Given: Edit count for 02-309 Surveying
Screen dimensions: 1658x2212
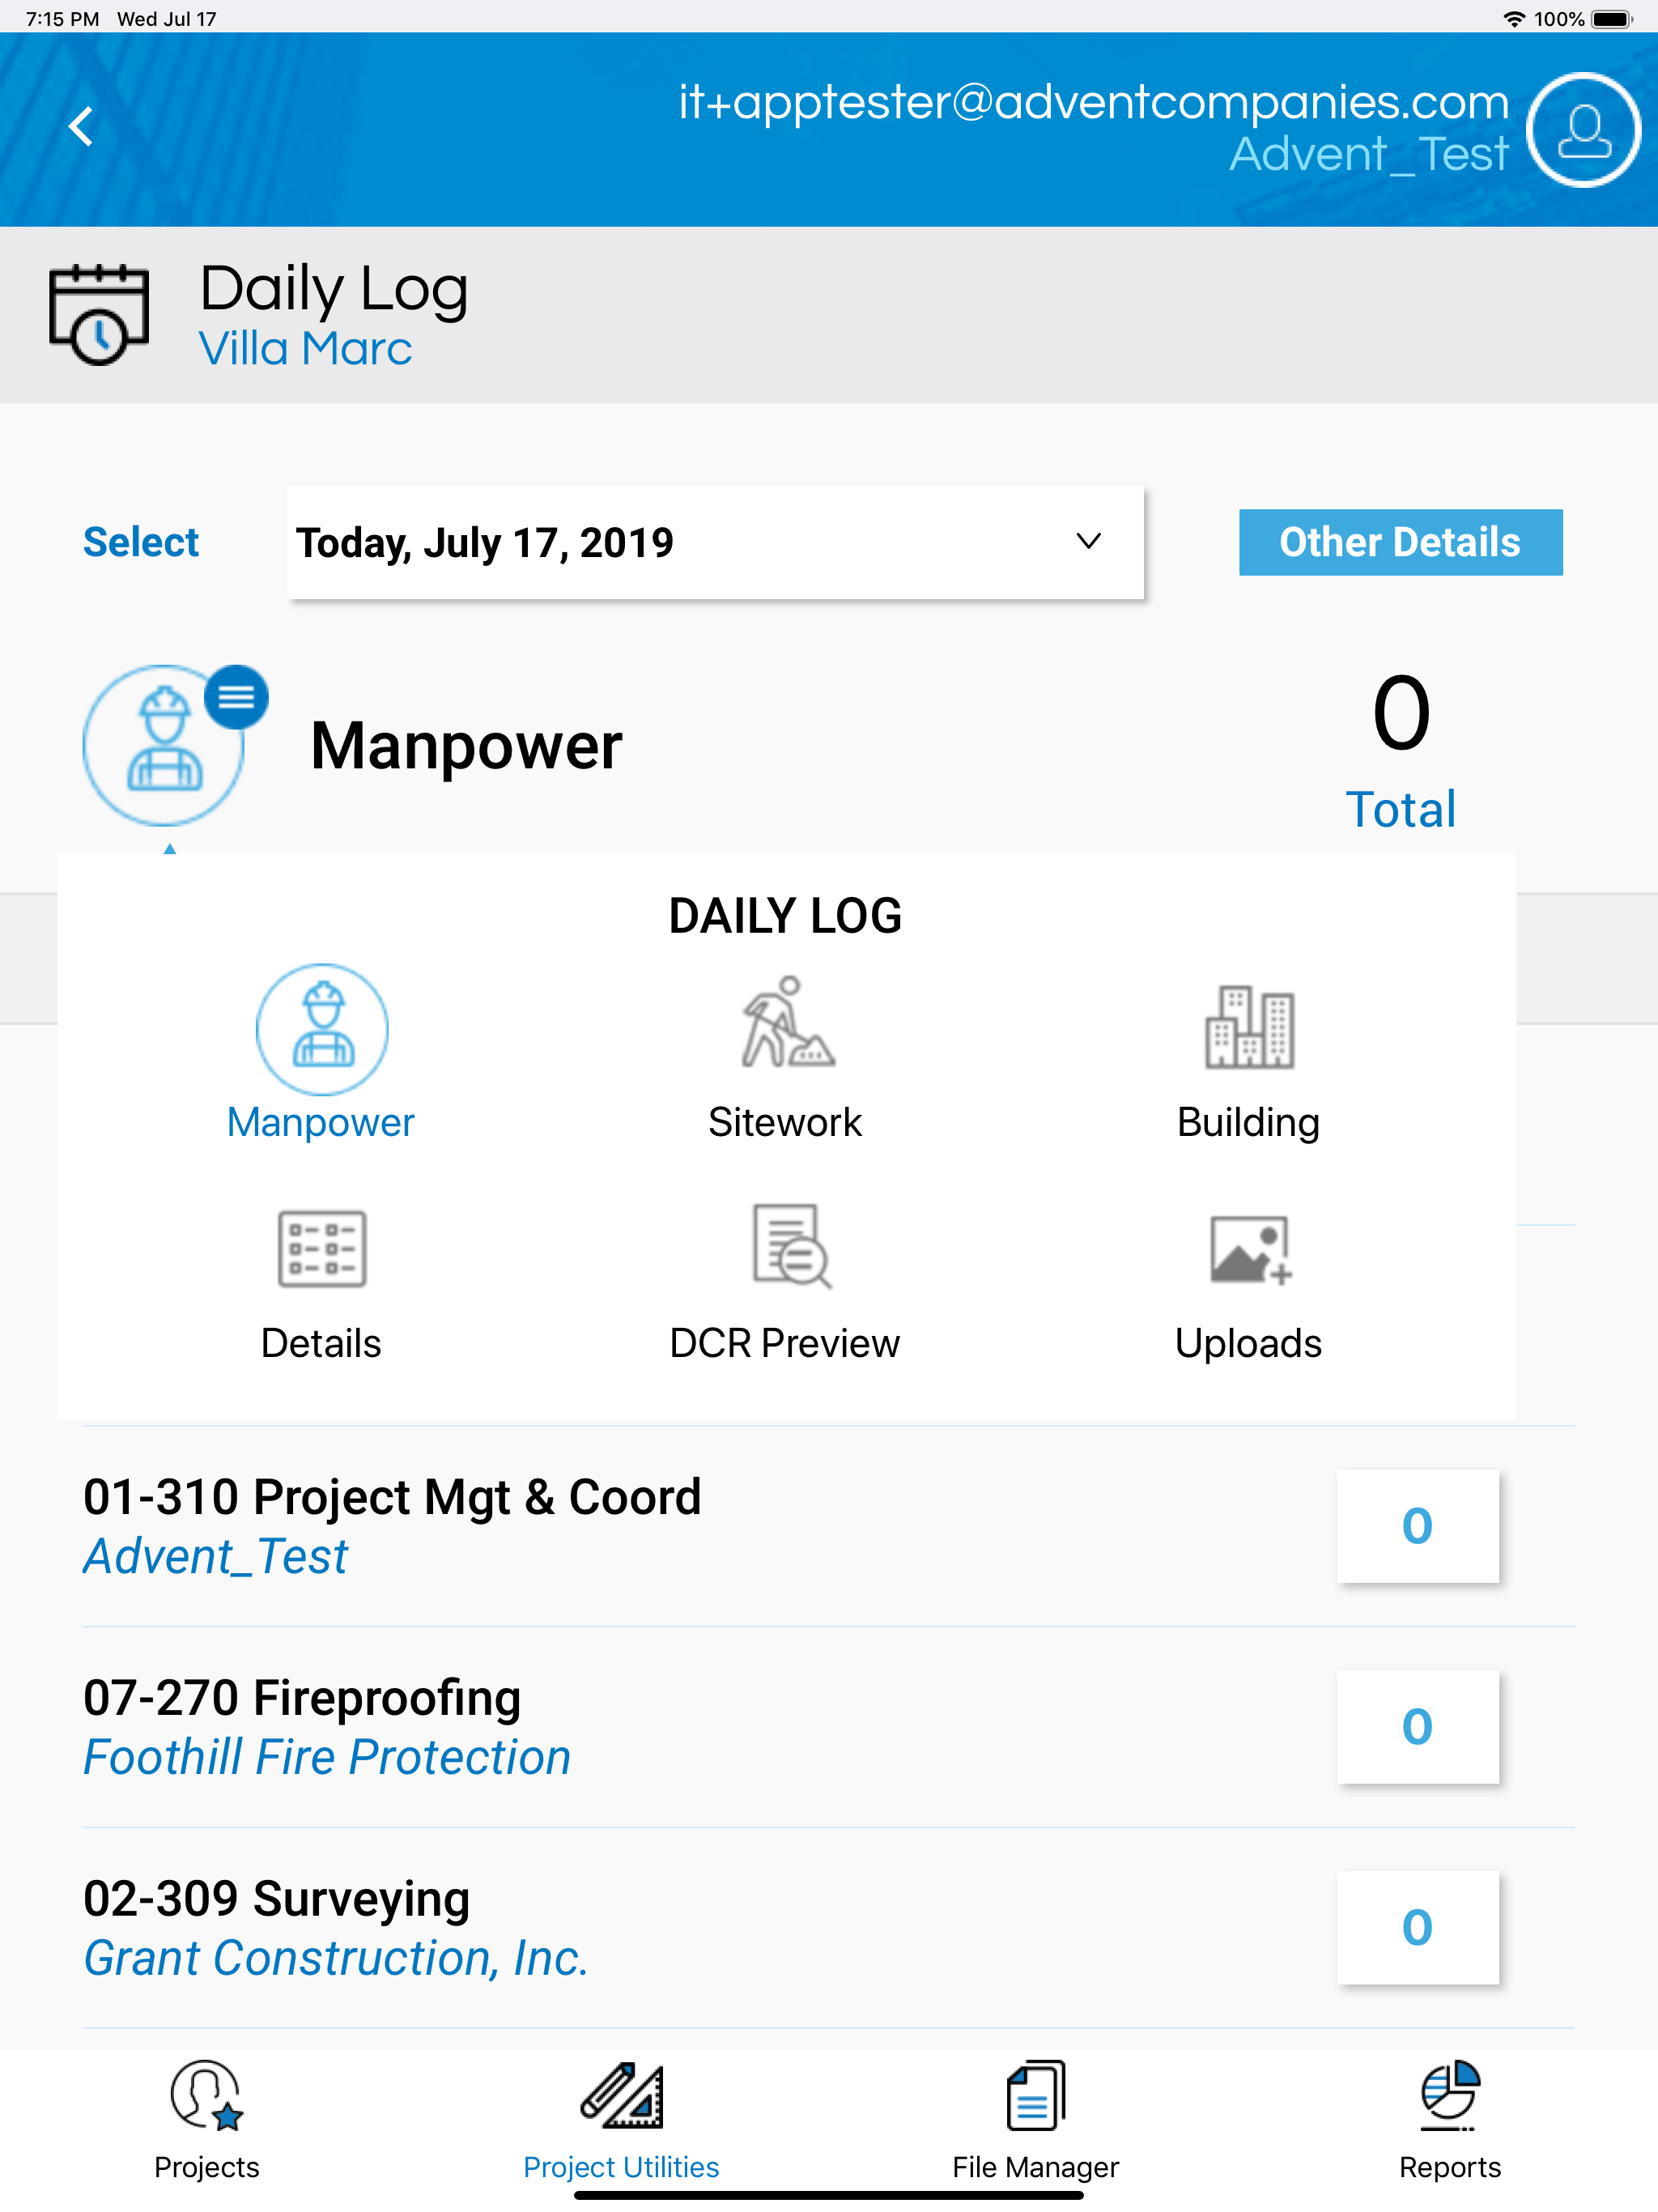Looking at the screenshot, I should pos(1417,1927).
